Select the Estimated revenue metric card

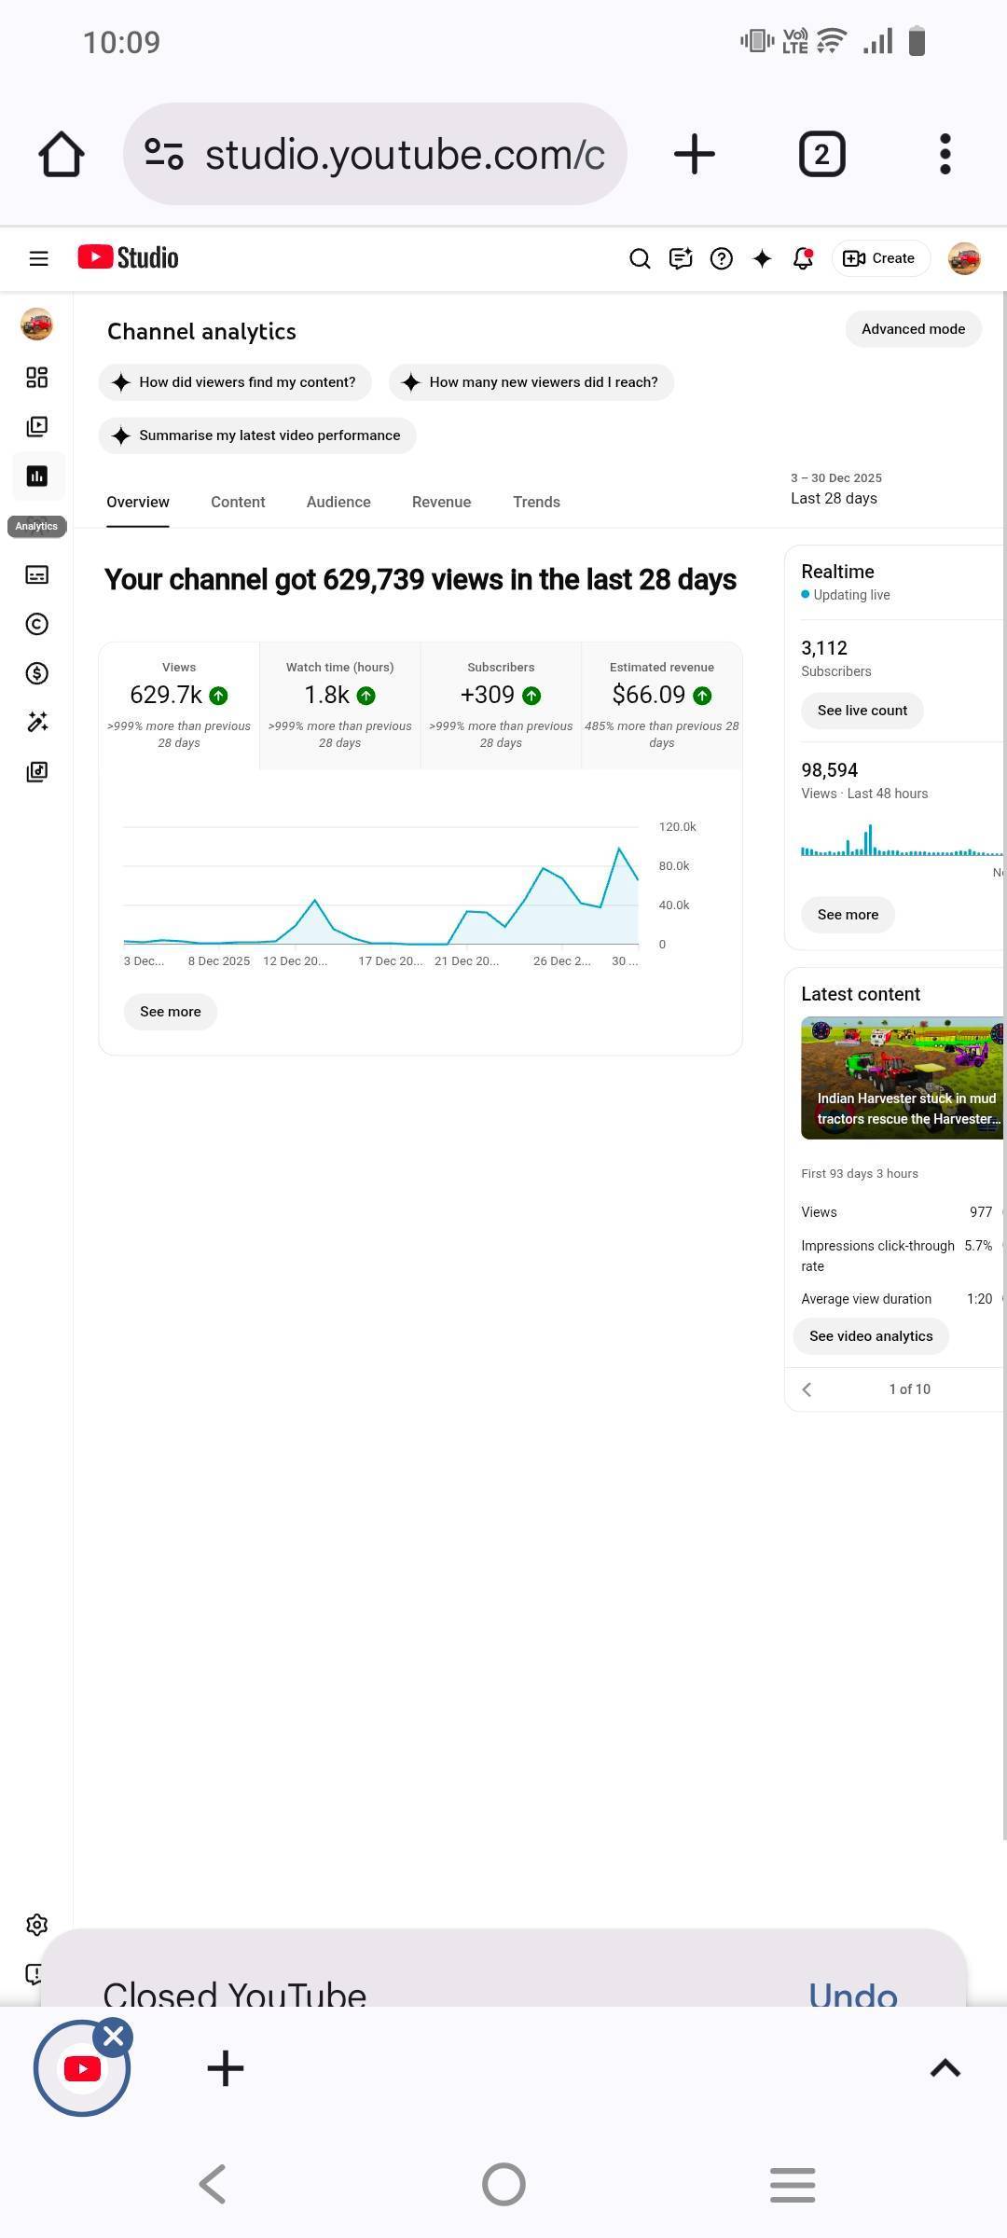click(x=661, y=704)
